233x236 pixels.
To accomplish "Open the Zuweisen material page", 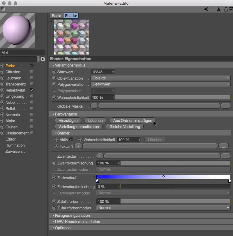I will pyautogui.click(x=13, y=152).
